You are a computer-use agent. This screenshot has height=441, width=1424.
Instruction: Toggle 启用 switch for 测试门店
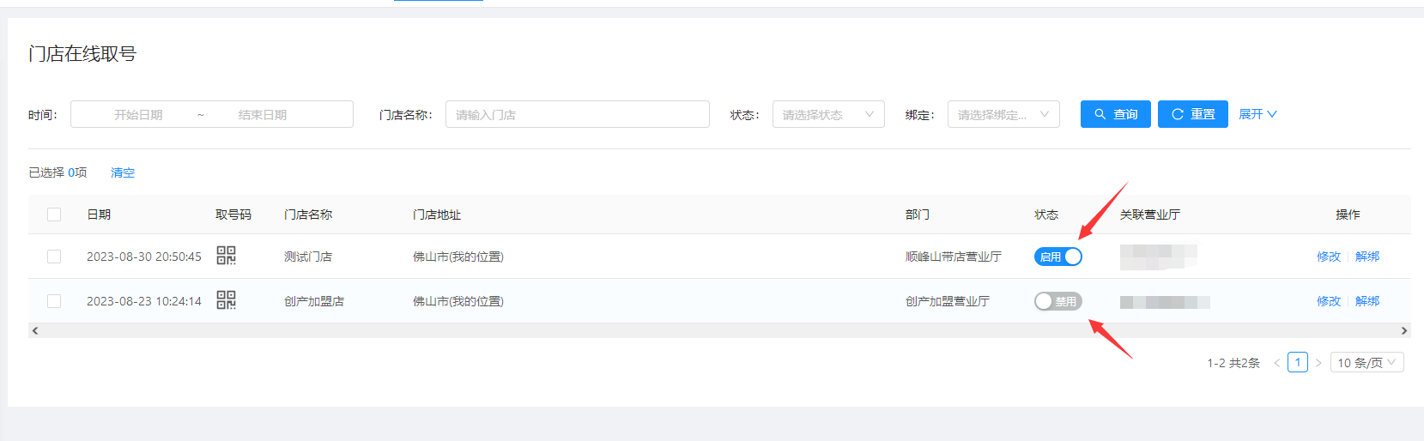[x=1057, y=257]
